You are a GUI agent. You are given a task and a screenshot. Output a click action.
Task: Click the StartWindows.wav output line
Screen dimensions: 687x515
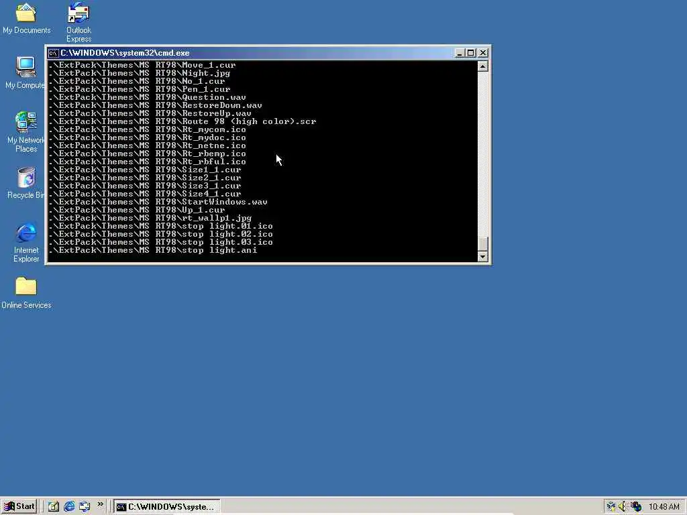pyautogui.click(x=158, y=202)
